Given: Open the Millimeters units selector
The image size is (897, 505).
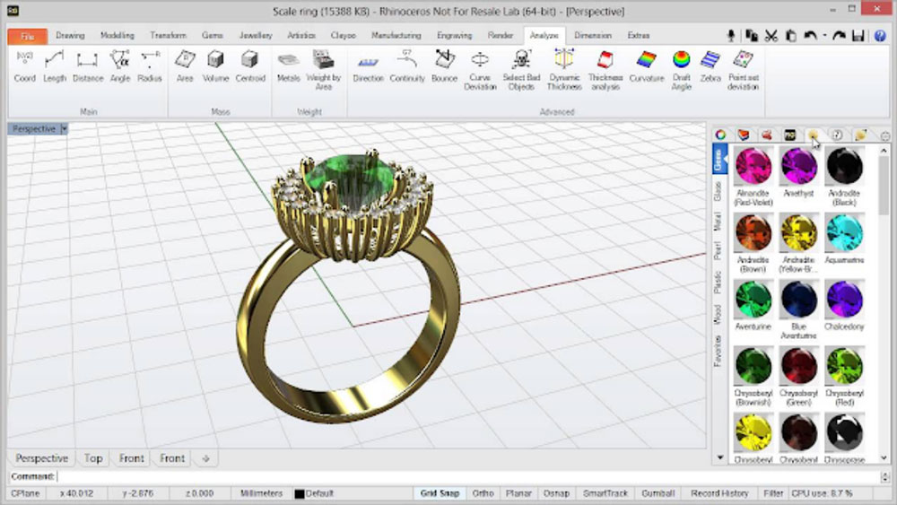Looking at the screenshot, I should pos(261,493).
